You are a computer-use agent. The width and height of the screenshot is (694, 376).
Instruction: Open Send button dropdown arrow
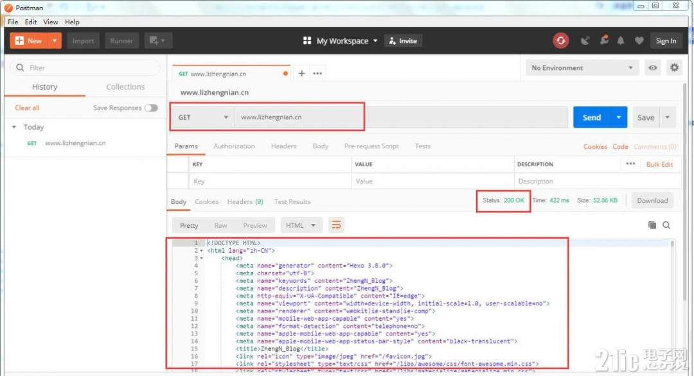coord(619,117)
